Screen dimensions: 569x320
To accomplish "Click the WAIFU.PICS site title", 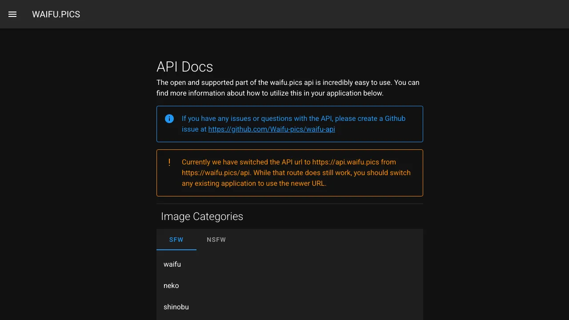I will pos(56,14).
